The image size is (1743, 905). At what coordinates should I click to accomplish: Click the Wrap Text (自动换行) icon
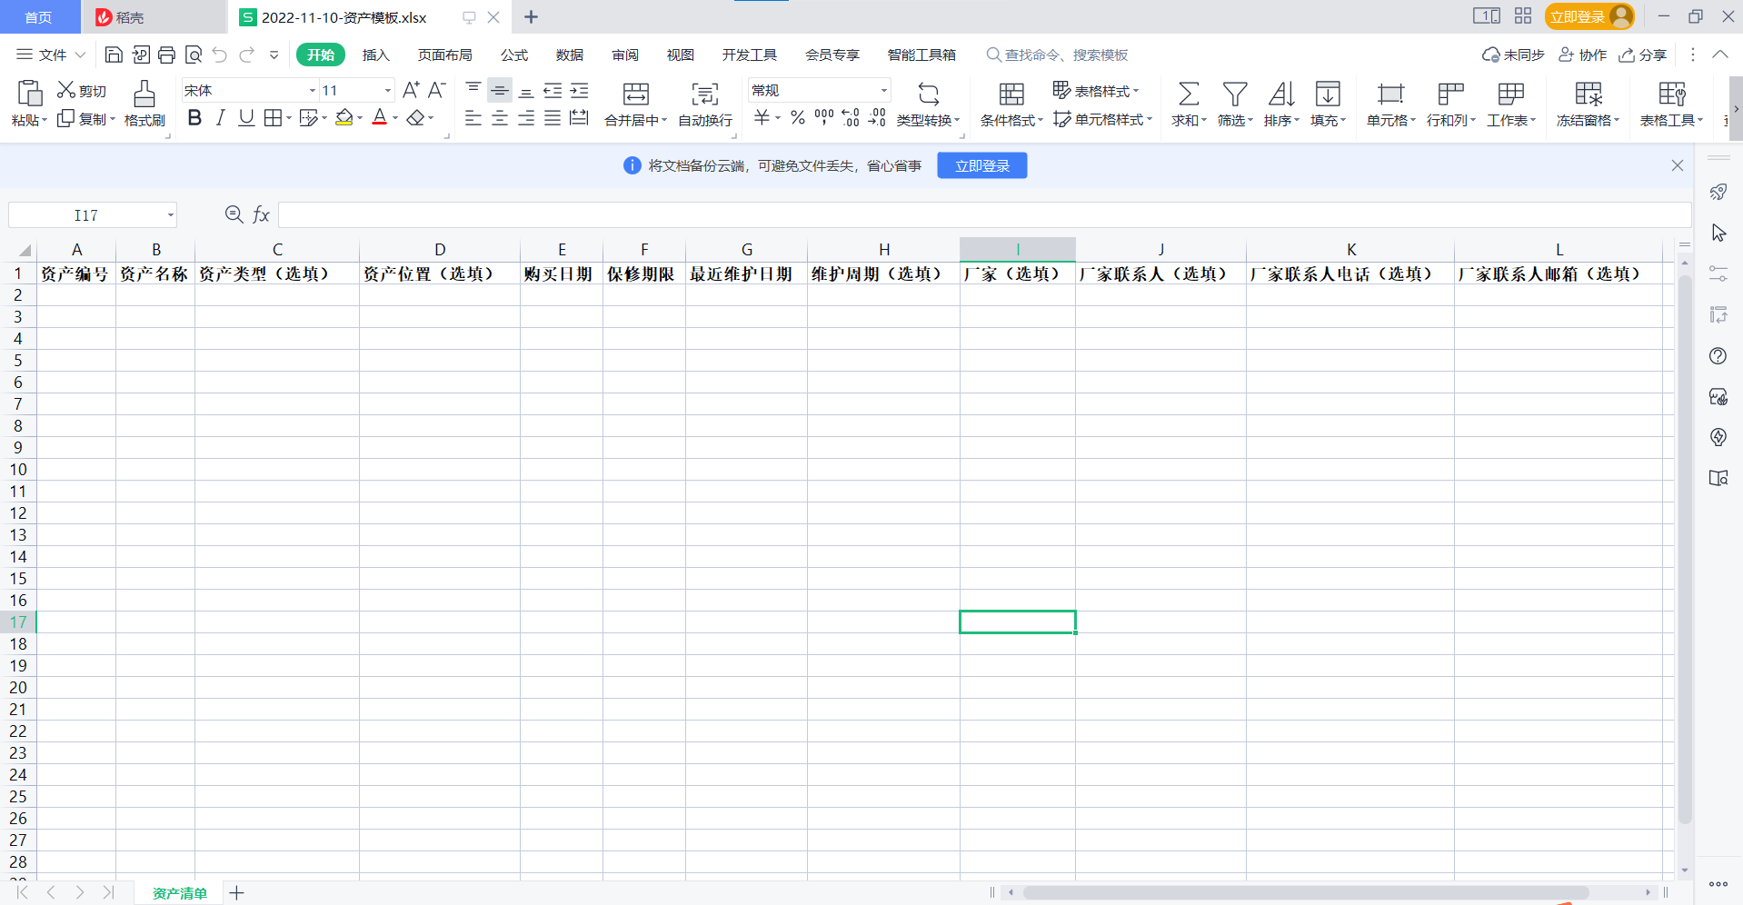coord(704,94)
